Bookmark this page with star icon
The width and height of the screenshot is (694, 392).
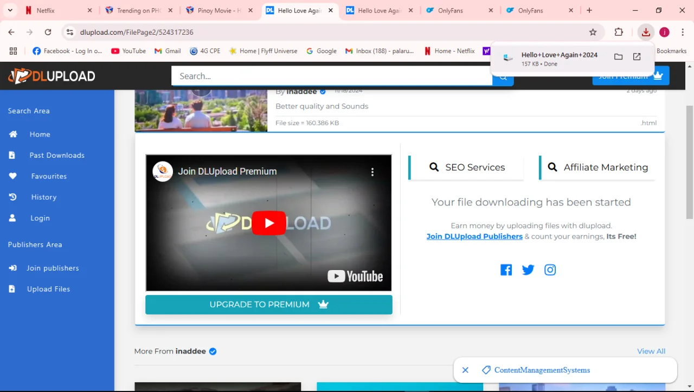[593, 33]
